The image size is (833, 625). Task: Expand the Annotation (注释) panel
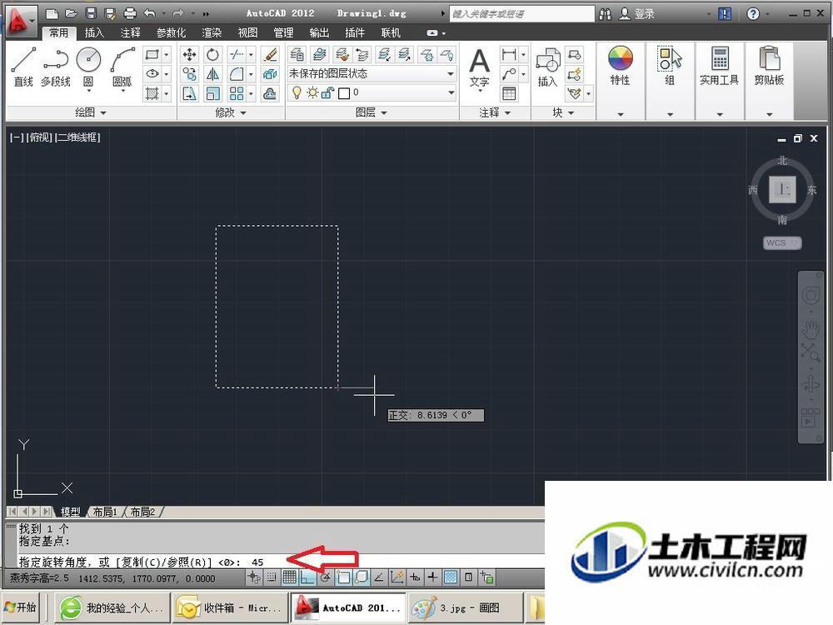point(495,112)
